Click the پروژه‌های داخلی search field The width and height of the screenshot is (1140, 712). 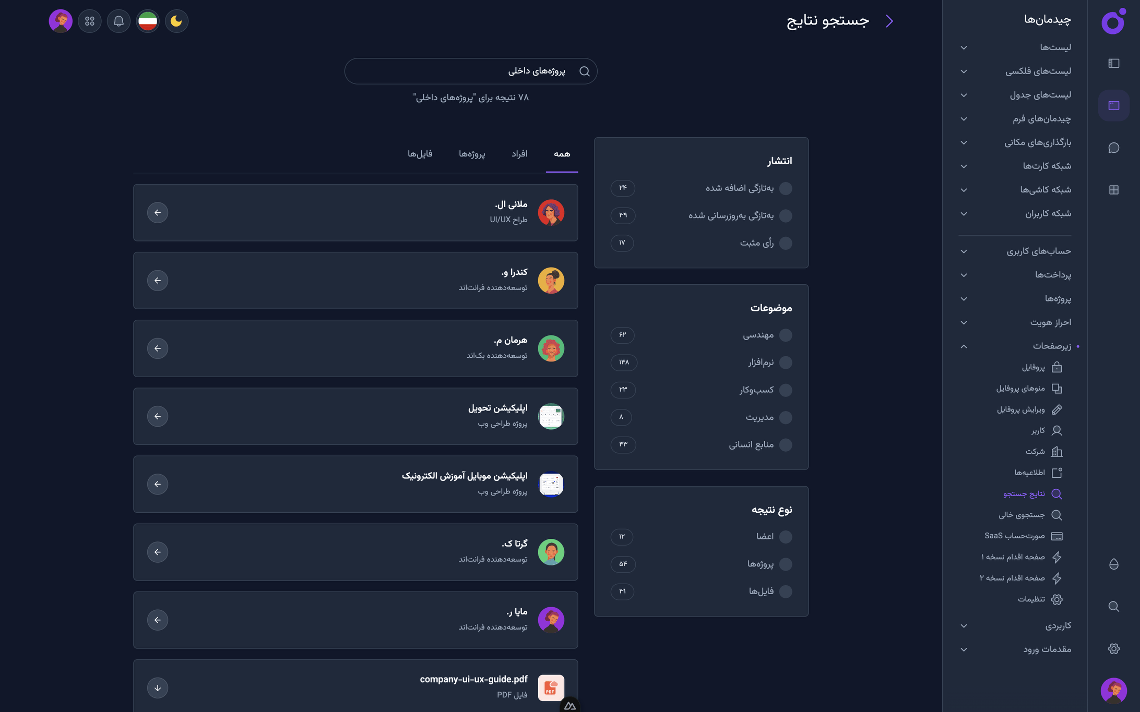click(x=470, y=71)
